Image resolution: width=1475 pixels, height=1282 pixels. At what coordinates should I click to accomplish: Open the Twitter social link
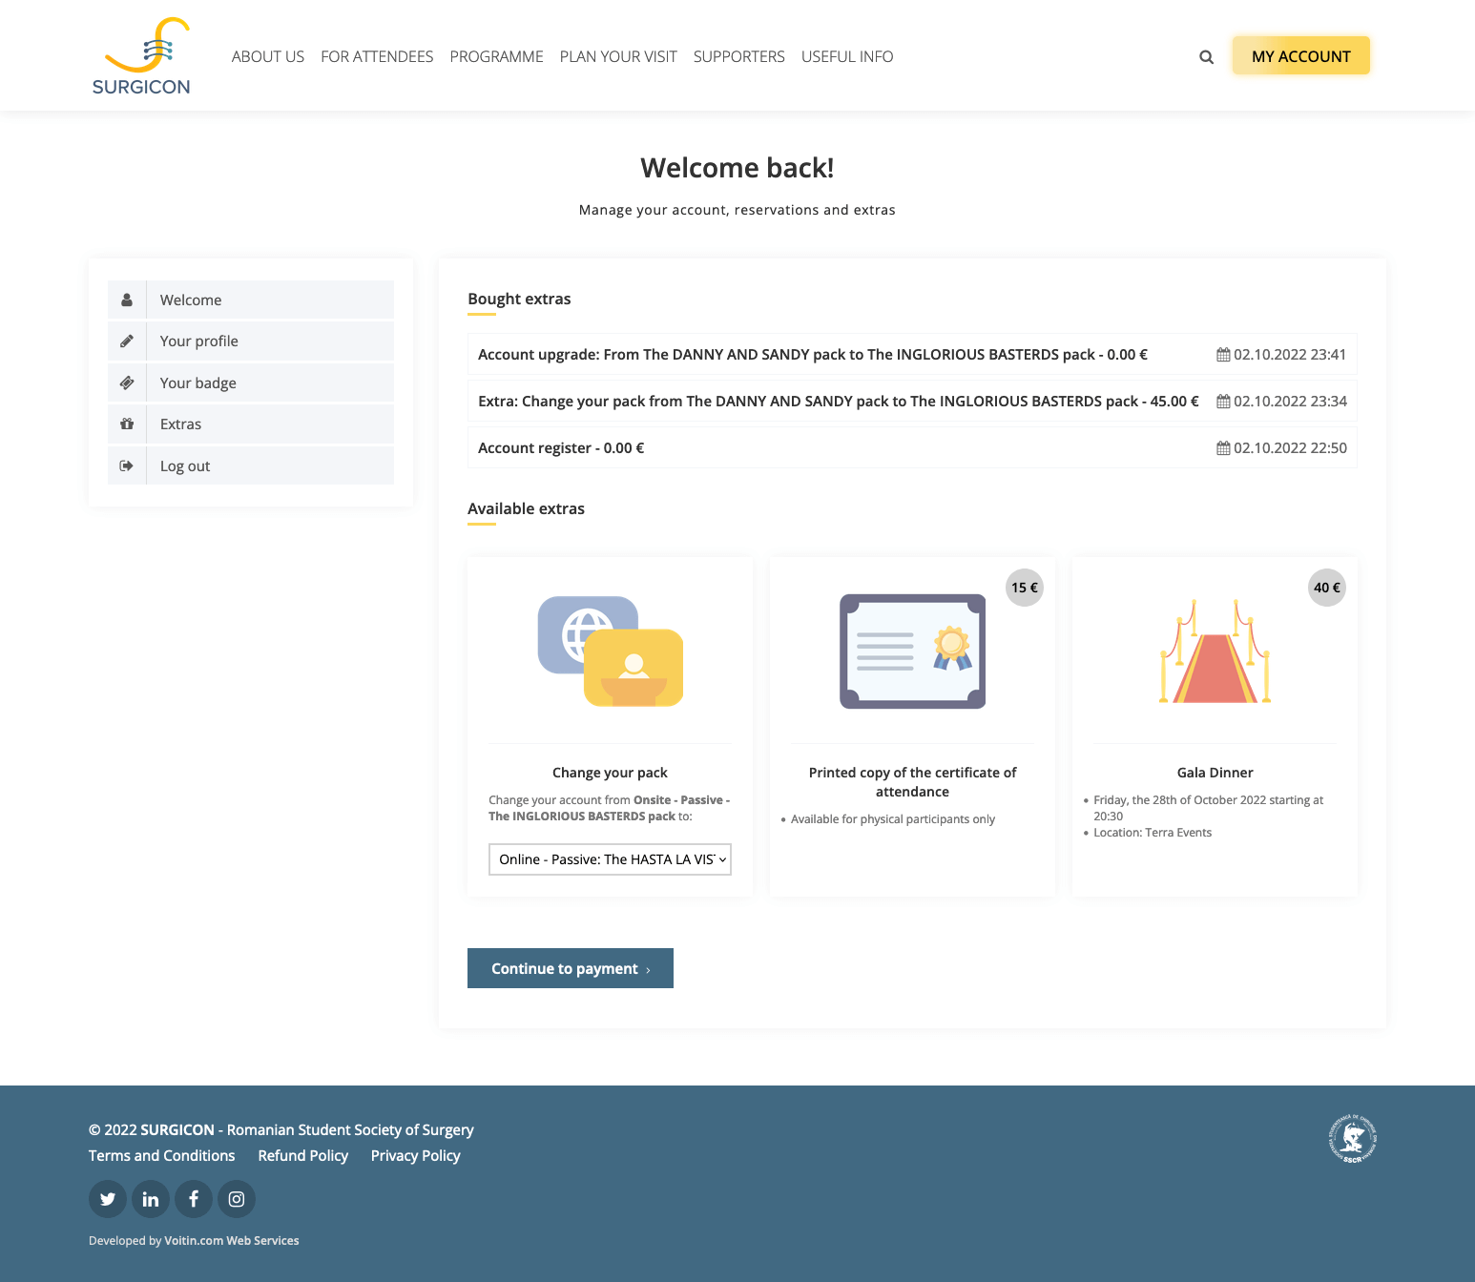(x=108, y=1199)
